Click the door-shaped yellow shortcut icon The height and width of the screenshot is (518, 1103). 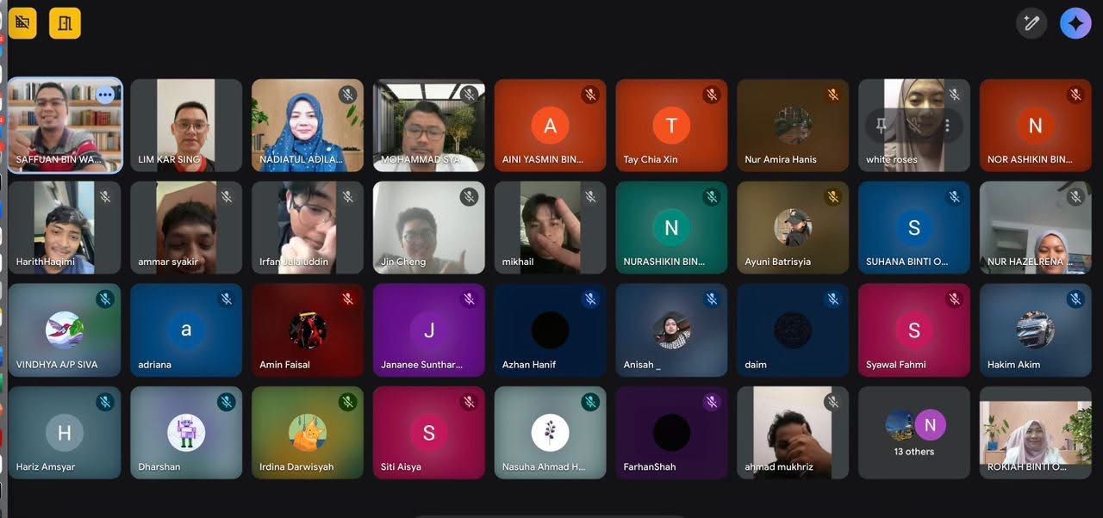[x=65, y=23]
